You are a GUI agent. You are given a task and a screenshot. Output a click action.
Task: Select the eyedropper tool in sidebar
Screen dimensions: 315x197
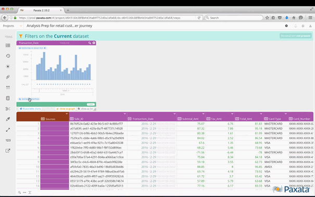pos(8,119)
